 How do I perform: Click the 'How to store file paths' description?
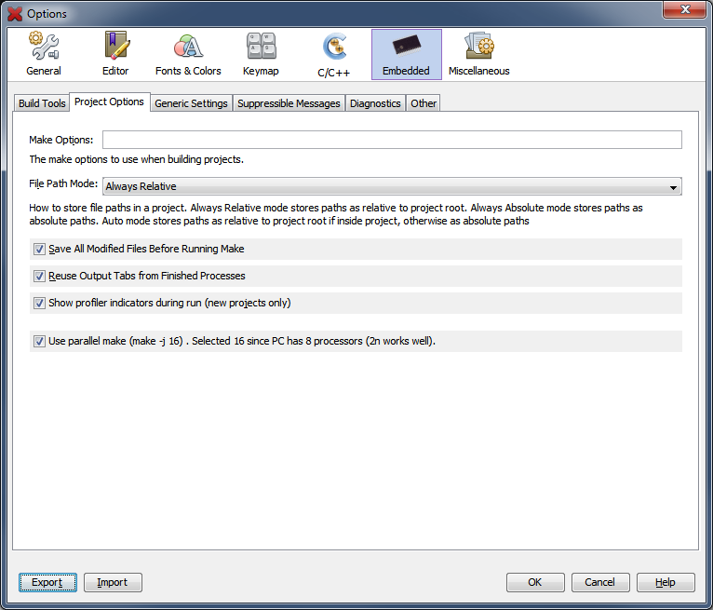pos(336,214)
